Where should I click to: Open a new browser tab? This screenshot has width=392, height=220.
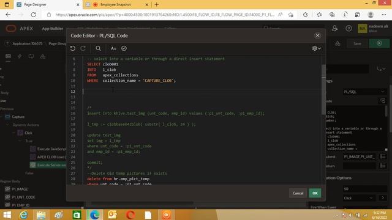pos(157,4)
